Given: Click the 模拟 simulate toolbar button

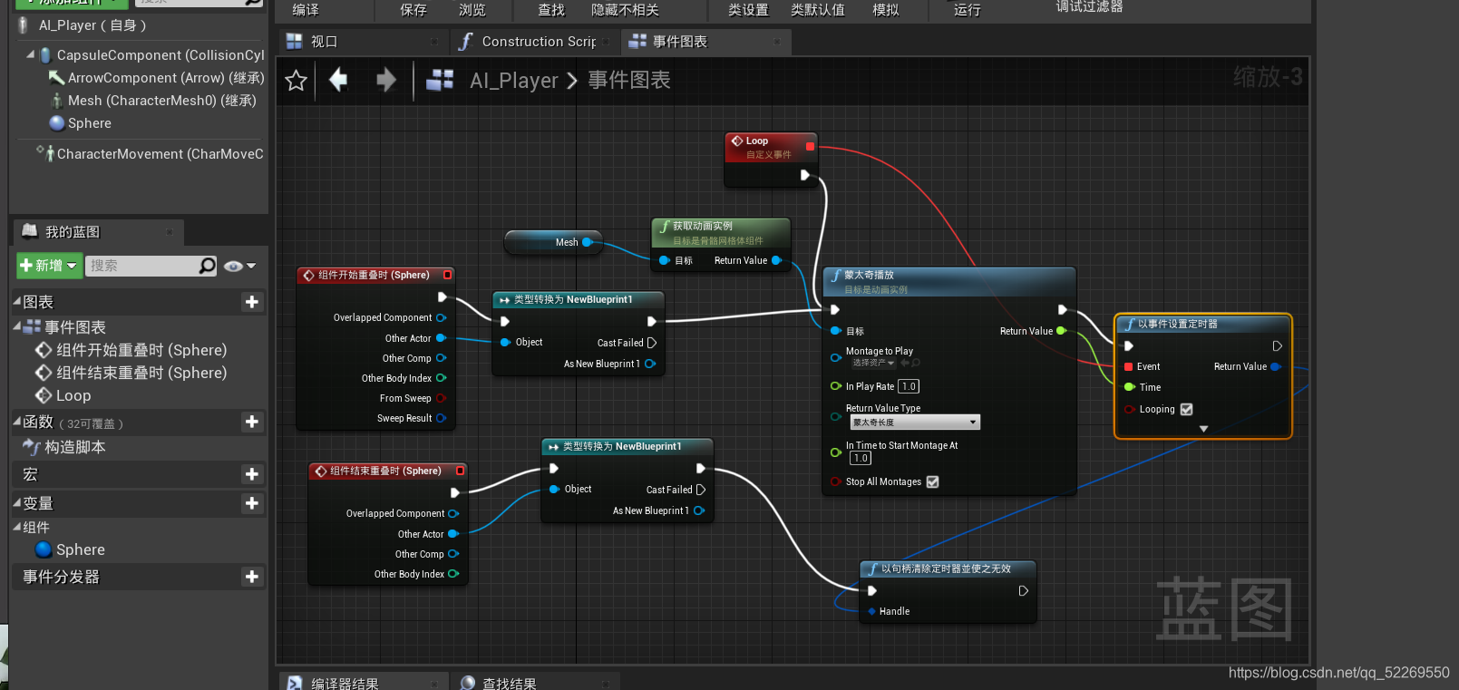Looking at the screenshot, I should point(886,10).
